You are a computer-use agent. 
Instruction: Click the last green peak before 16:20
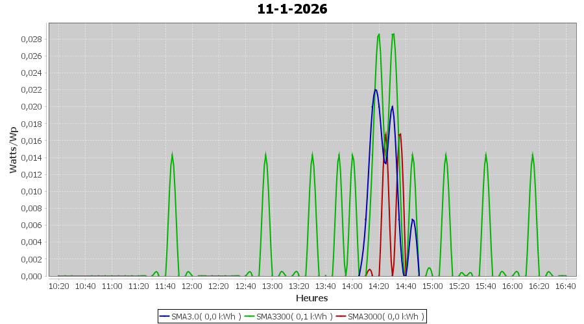pyautogui.click(x=533, y=156)
